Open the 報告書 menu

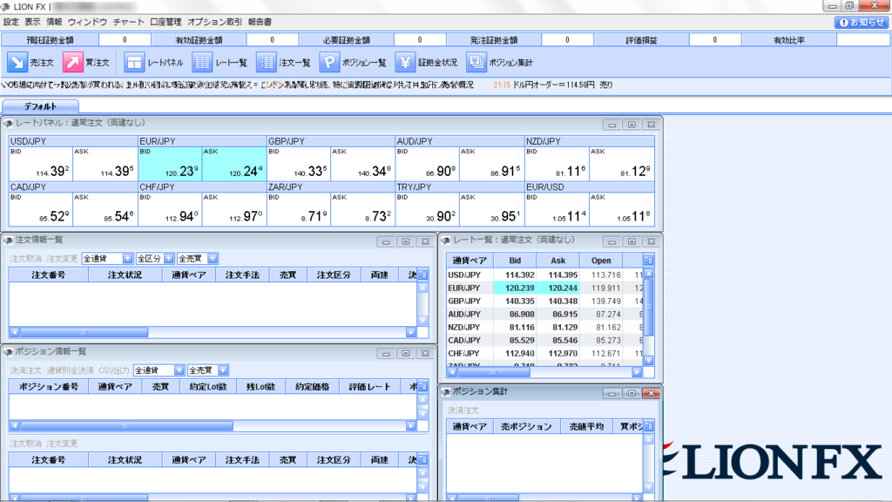pos(260,22)
